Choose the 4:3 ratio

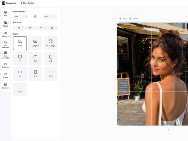tap(35, 58)
